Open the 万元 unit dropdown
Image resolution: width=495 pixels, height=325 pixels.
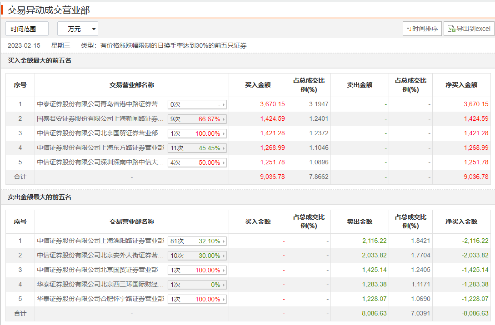(78, 29)
